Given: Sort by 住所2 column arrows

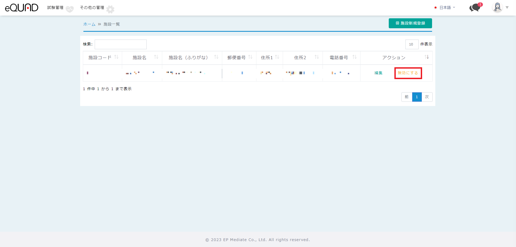Looking at the screenshot, I should tap(317, 57).
